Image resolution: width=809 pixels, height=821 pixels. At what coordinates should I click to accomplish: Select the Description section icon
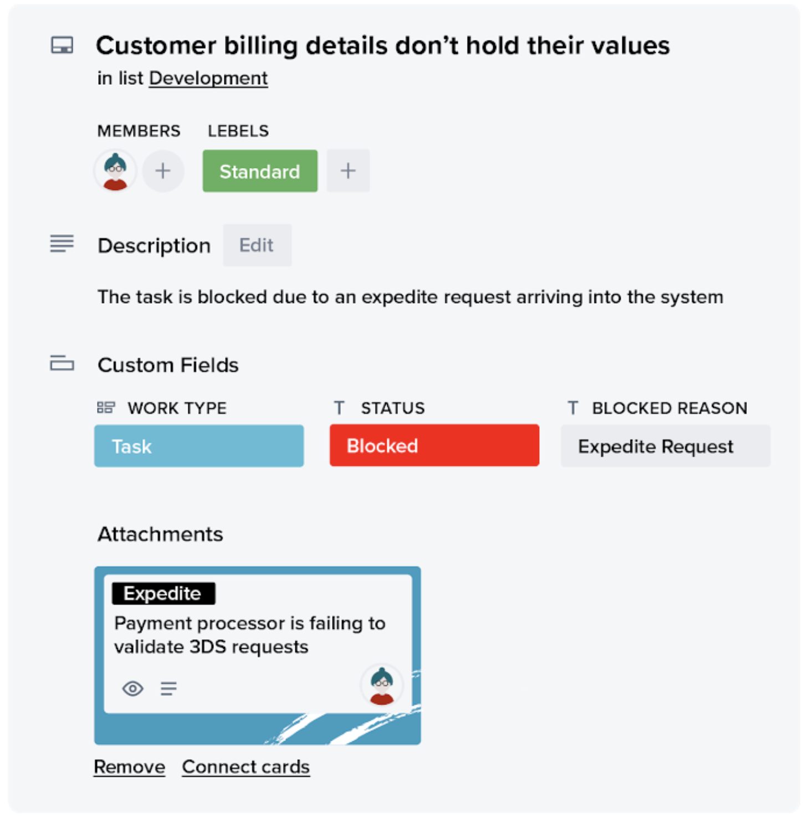pyautogui.click(x=62, y=244)
